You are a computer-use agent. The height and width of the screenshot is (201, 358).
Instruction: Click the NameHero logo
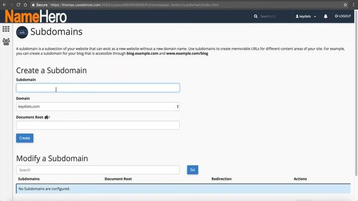tap(36, 16)
